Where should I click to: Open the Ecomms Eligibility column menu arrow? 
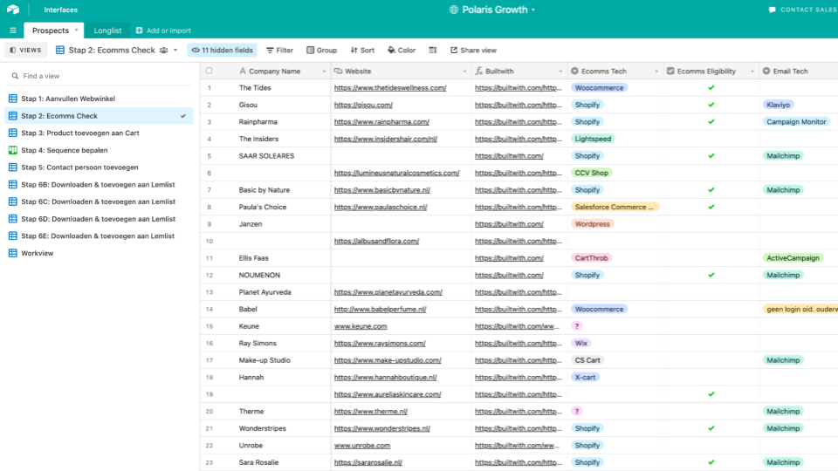tap(752, 72)
